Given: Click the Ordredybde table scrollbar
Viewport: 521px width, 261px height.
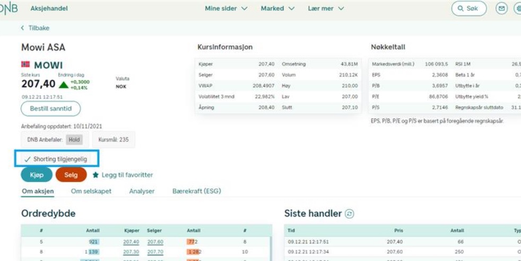Looking at the screenshot, I should click(x=271, y=249).
